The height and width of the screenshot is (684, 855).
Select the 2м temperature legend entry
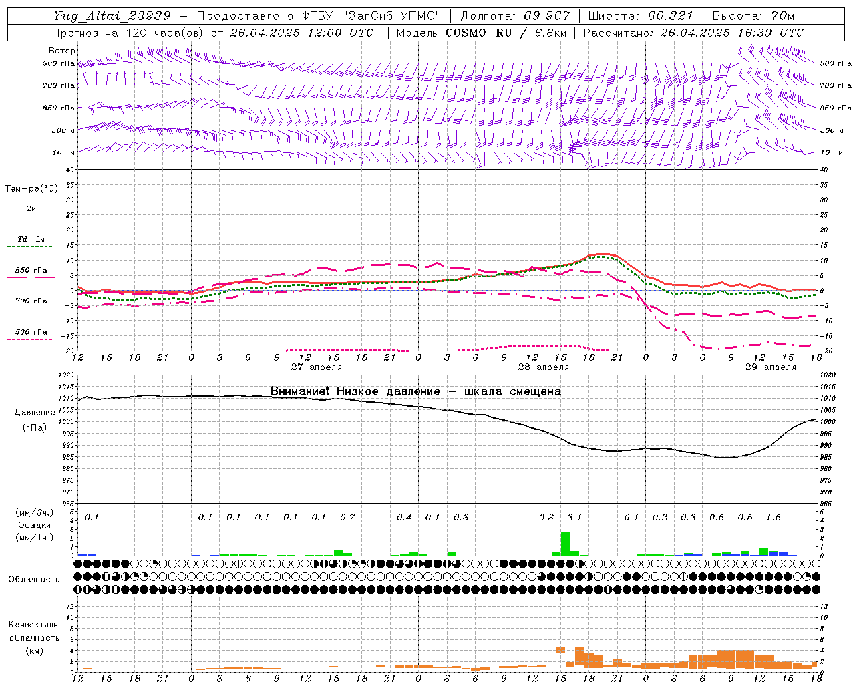[x=31, y=209]
